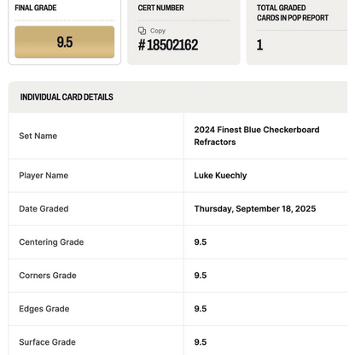
Task: Click the Surface Grade 9.5 value
Action: coord(201,342)
